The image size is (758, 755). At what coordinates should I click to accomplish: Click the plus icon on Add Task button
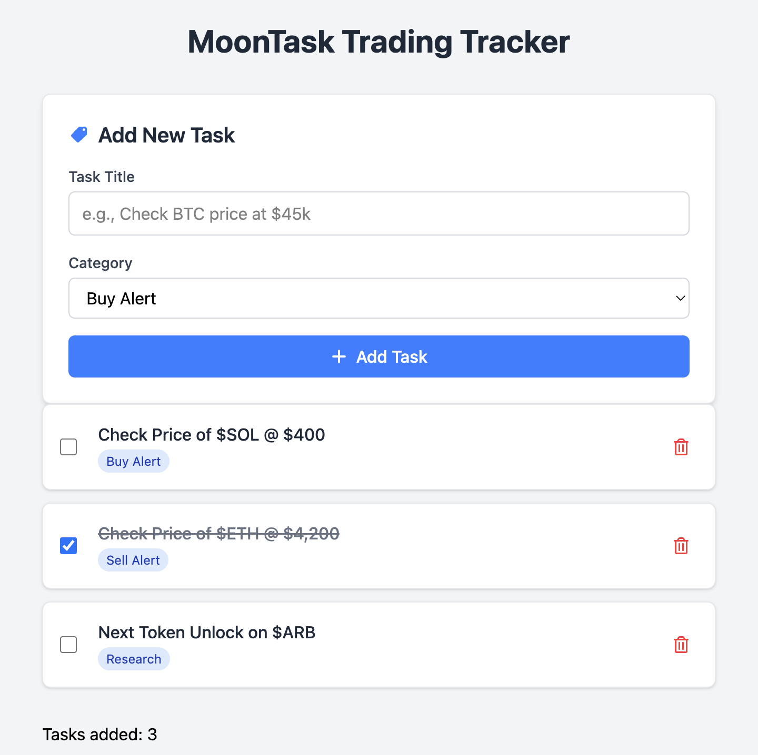pos(339,356)
